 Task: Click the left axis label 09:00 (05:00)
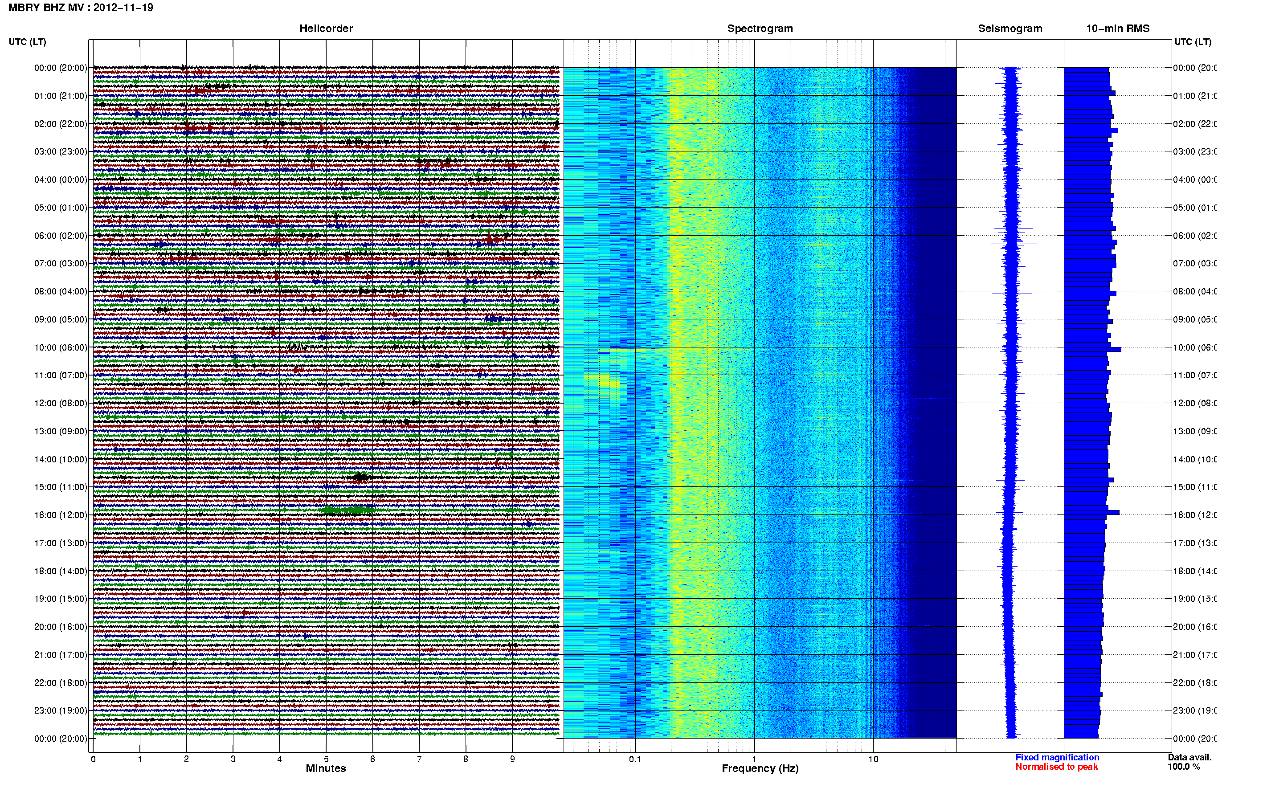point(61,319)
